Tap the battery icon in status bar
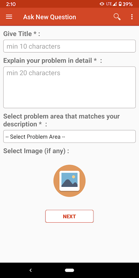This screenshot has width=139, height=278. coord(120,4)
